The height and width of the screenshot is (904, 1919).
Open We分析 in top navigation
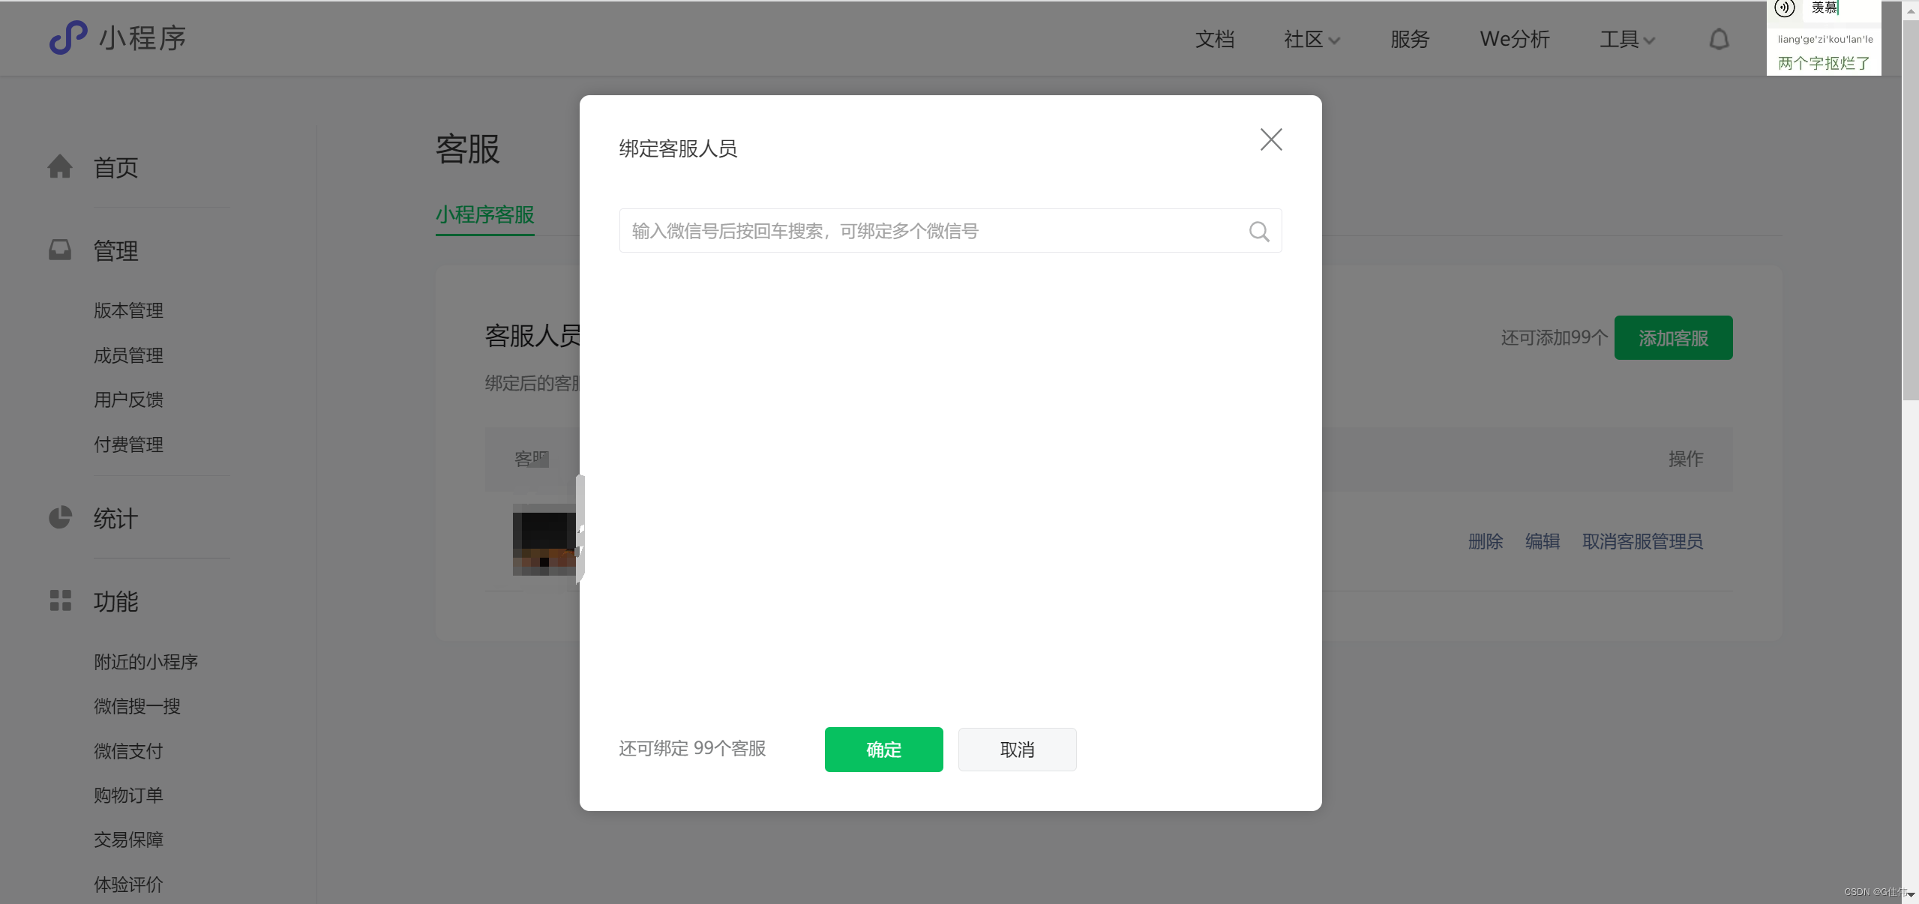pos(1514,39)
